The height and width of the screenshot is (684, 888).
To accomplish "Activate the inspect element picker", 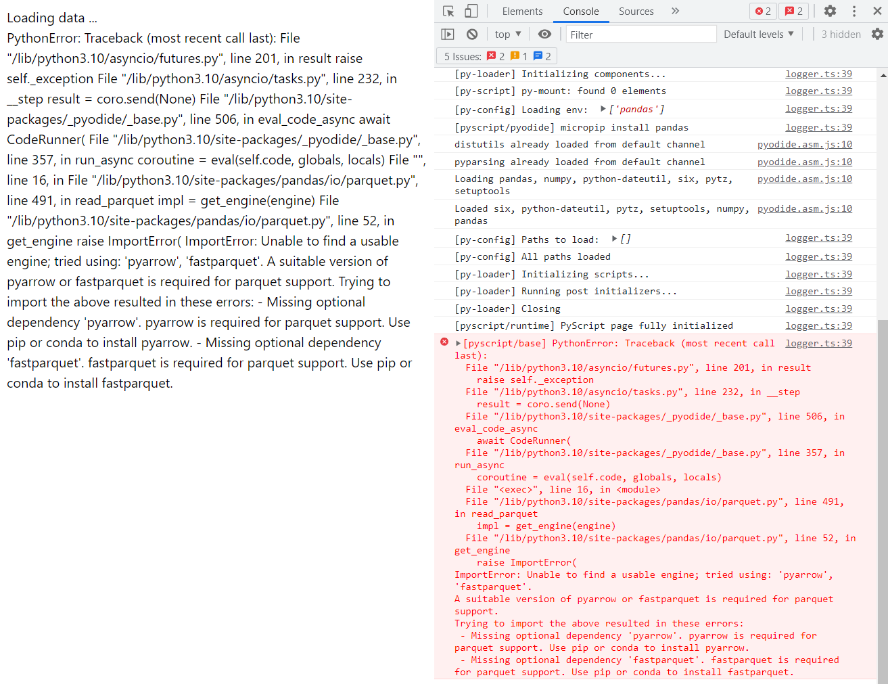I will (448, 12).
